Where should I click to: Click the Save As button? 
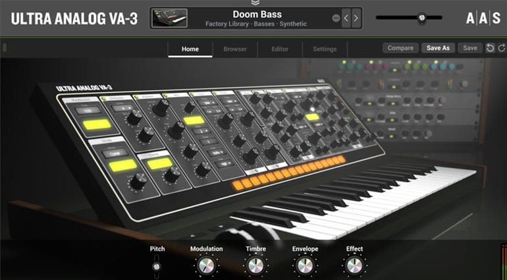pos(438,48)
